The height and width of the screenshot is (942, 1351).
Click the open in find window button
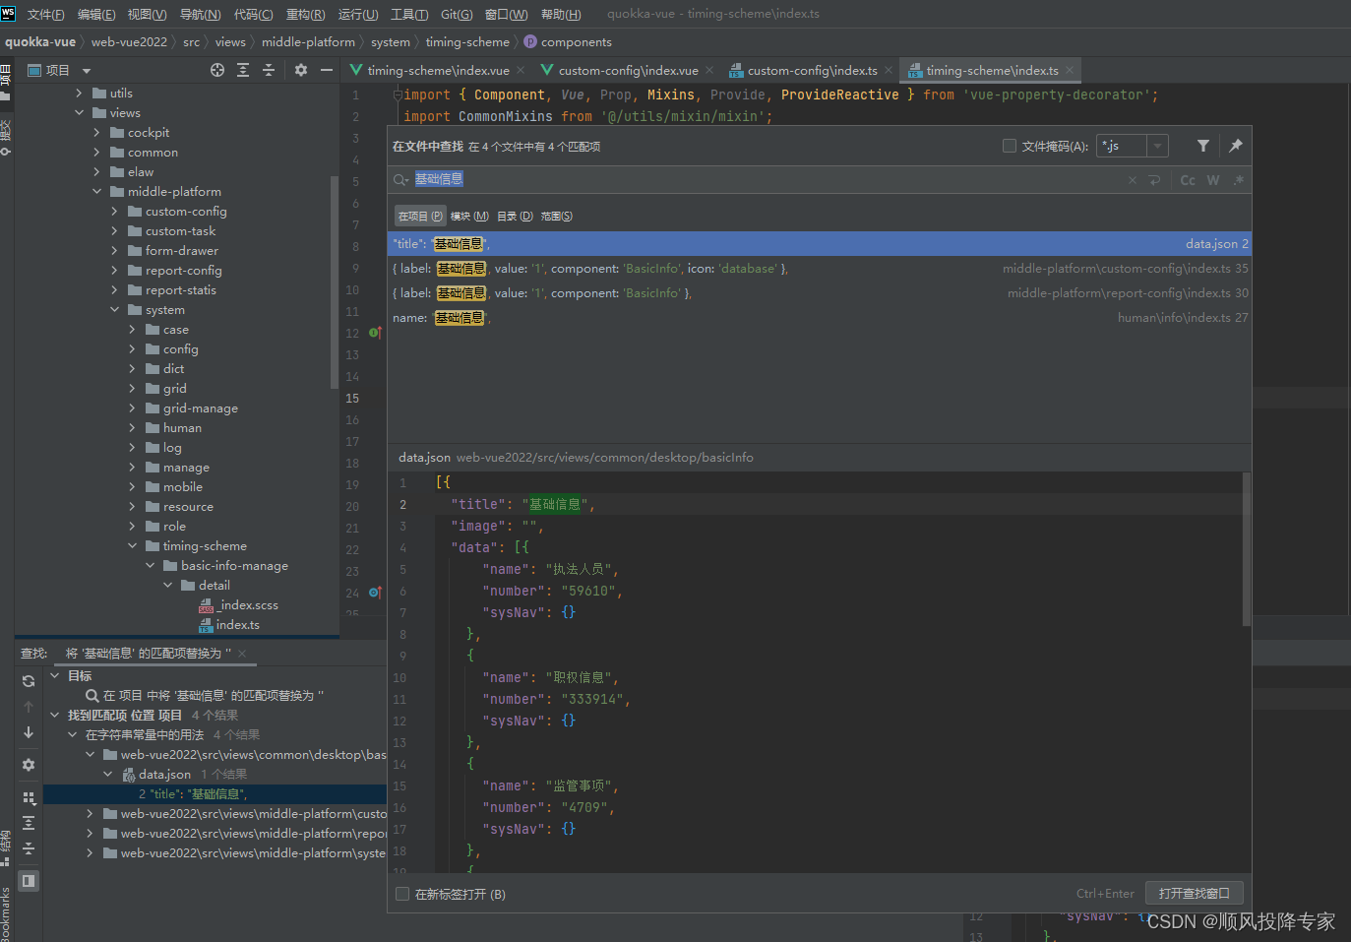click(x=1194, y=893)
